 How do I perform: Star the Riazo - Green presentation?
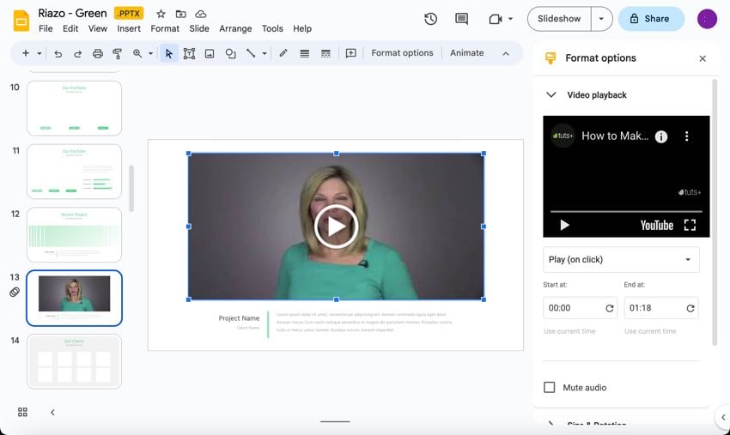point(161,14)
